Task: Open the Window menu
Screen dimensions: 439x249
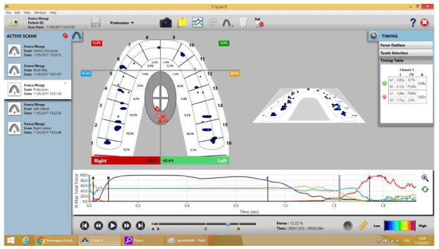Action: [x=40, y=13]
